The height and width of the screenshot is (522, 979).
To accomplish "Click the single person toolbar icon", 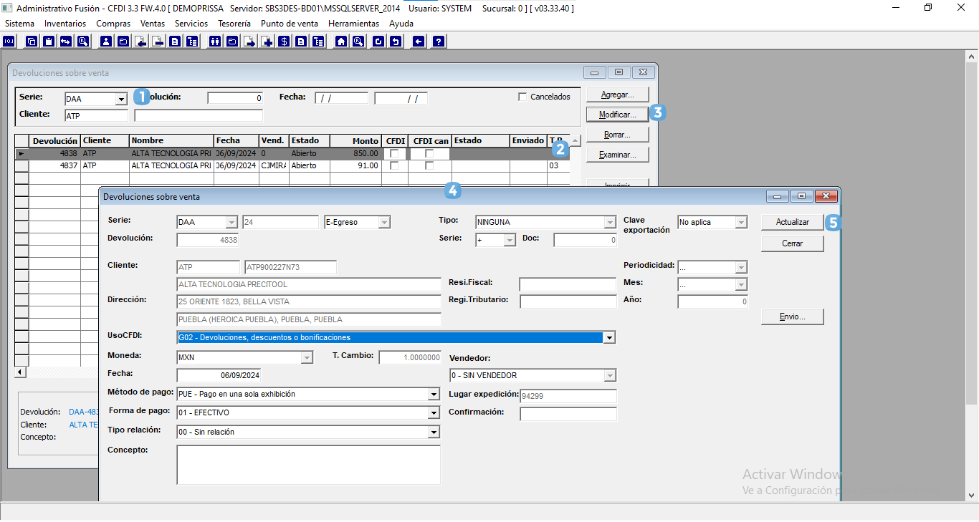I will (x=106, y=42).
